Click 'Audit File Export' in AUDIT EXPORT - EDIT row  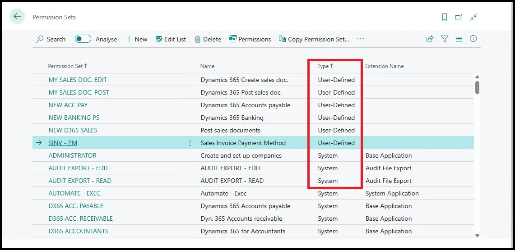[x=389, y=168]
